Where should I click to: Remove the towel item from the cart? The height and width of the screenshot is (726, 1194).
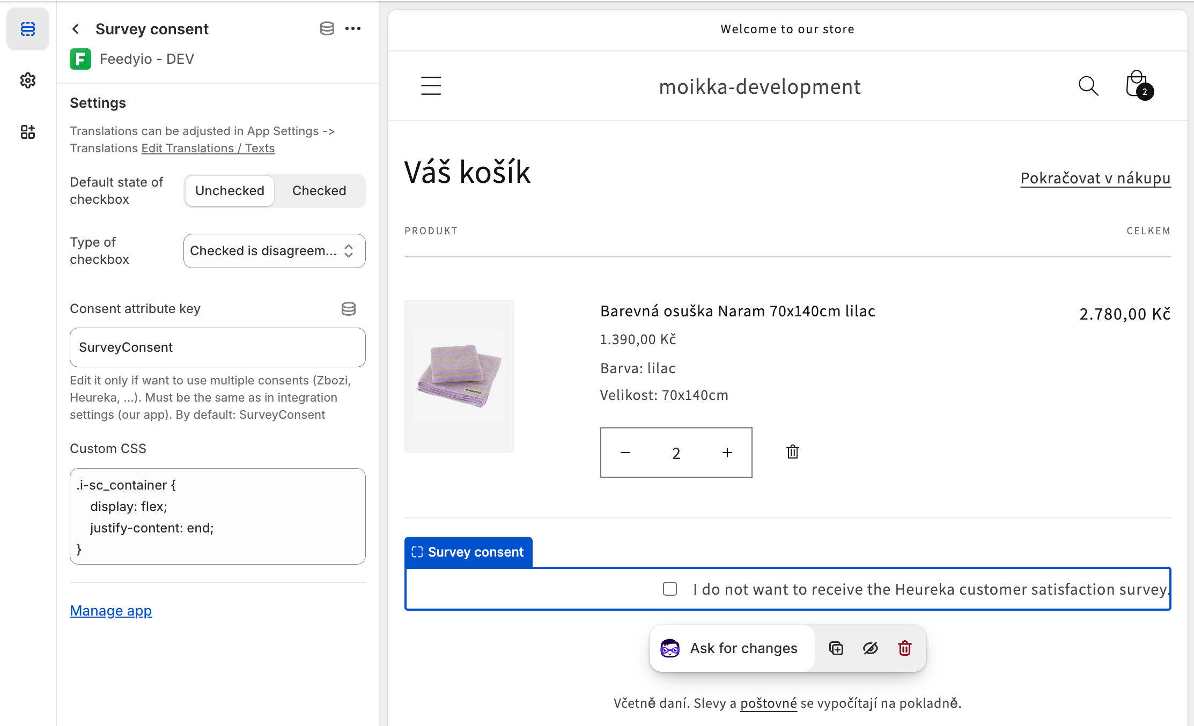click(792, 452)
